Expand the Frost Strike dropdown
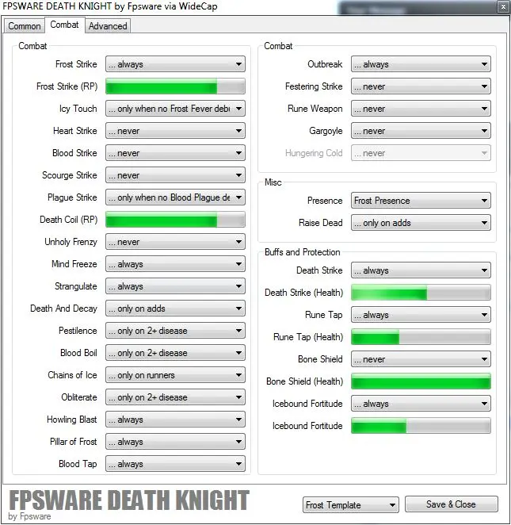The height and width of the screenshot is (525, 511). coord(175,64)
